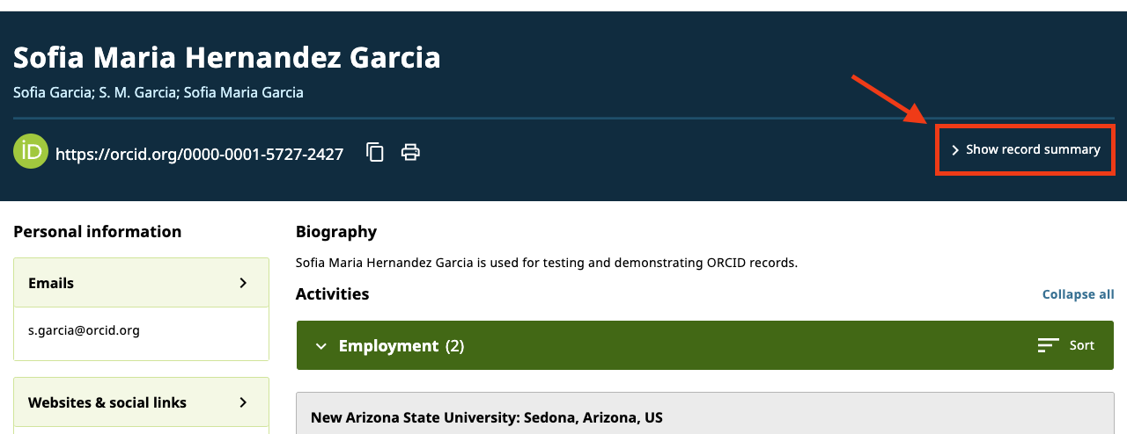This screenshot has height=434, width=1127.
Task: Click the Sort lines icon in Employment
Action: click(1048, 345)
